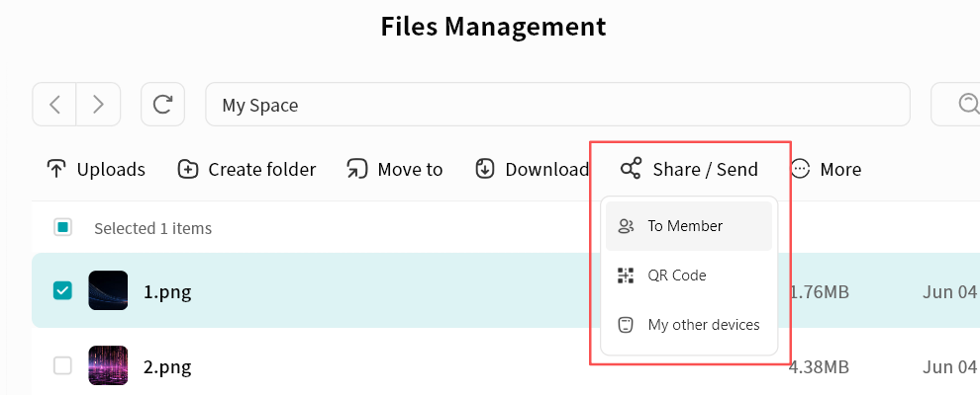980x395 pixels.
Task: Toggle the select-all items checkbox
Action: pyautogui.click(x=62, y=228)
